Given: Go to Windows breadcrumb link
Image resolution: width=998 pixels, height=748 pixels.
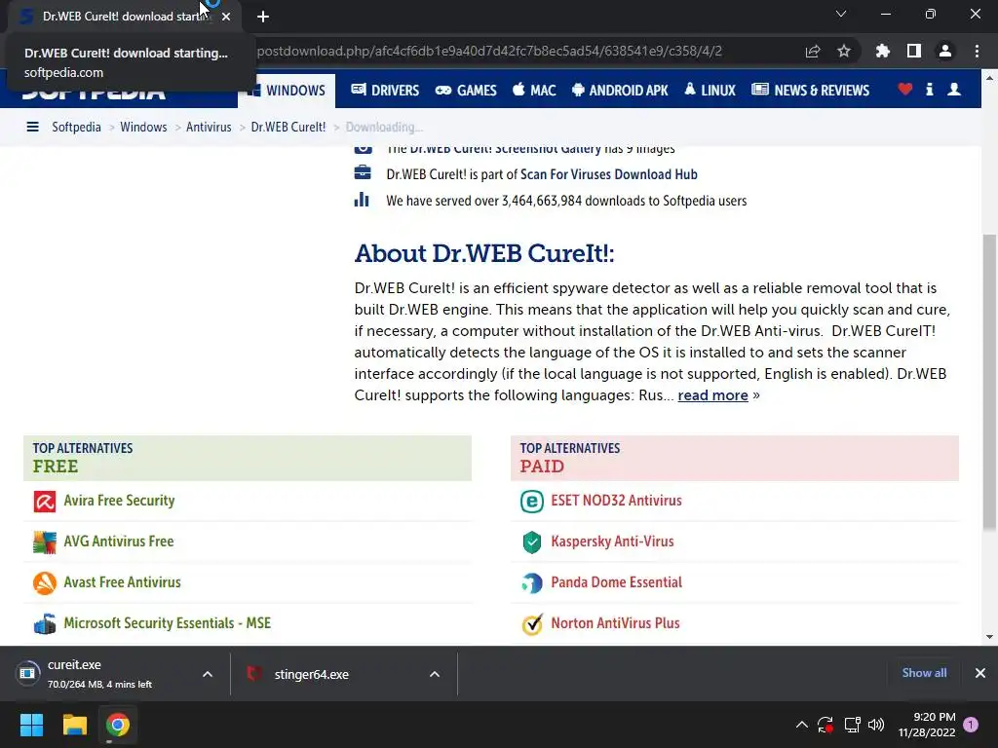Looking at the screenshot, I should [143, 128].
